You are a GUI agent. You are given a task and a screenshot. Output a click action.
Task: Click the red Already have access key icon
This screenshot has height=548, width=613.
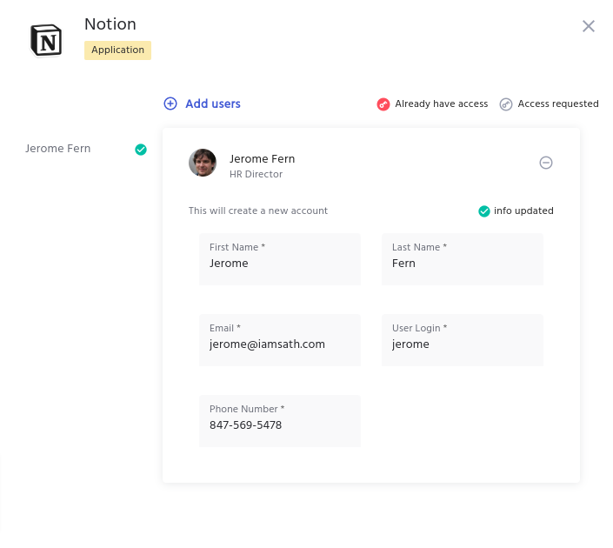pos(383,104)
